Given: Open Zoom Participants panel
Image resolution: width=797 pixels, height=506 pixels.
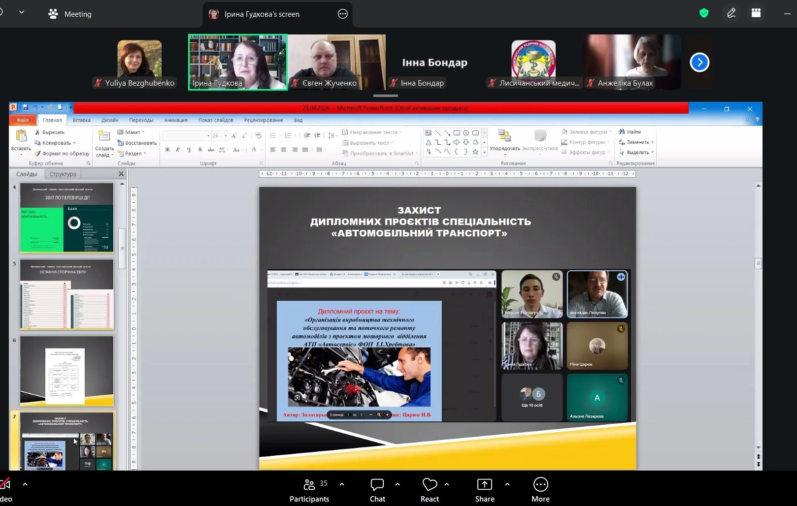Looking at the screenshot, I should coord(309,491).
